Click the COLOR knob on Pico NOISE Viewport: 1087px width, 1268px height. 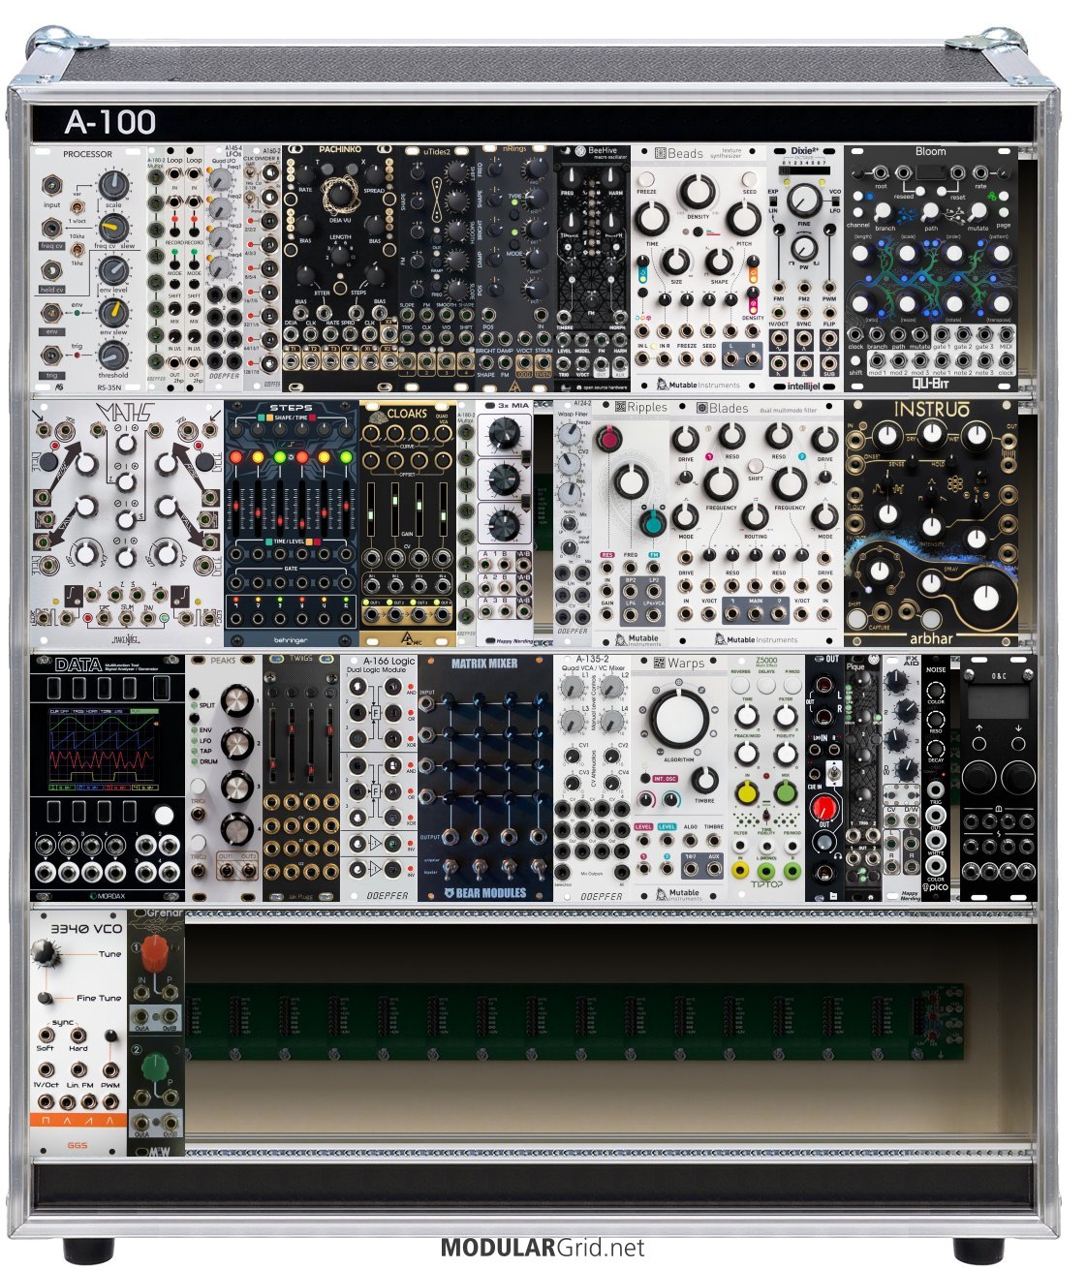tap(937, 693)
